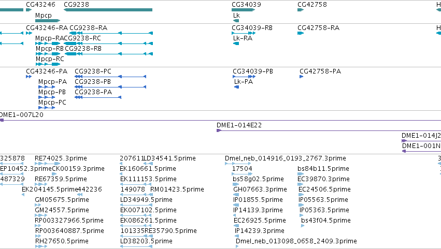
Task: Select the CG9238 gene bar
Action: coord(108,10)
